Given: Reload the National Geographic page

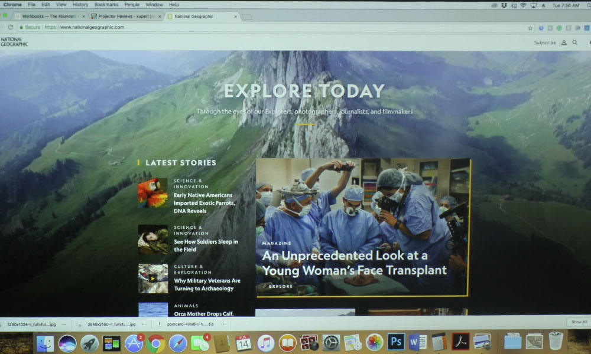Looking at the screenshot, I should point(11,27).
